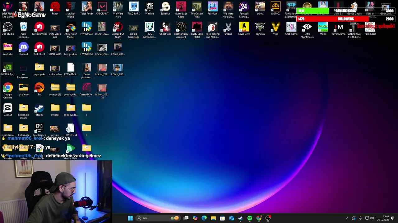
Task: Open Google Chrome desktop shortcut
Action: [8, 91]
